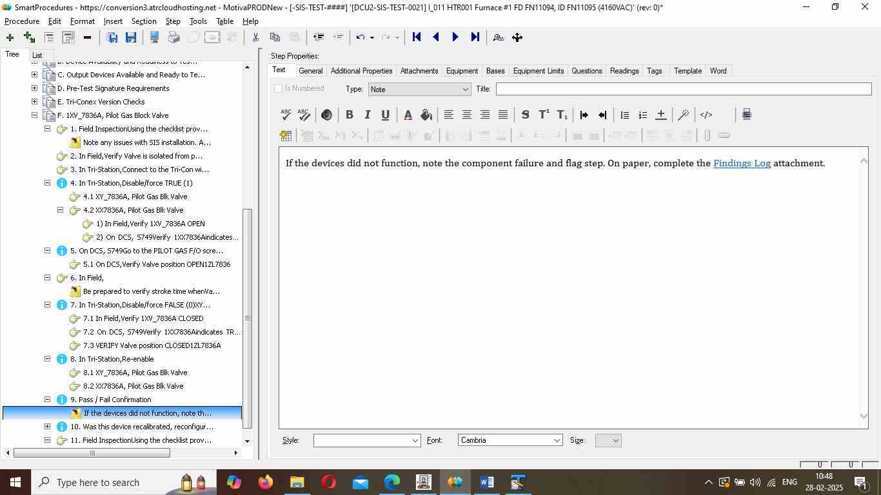The height and width of the screenshot is (495, 881).
Task: Add a new step with the green plus icon
Action: click(10, 37)
